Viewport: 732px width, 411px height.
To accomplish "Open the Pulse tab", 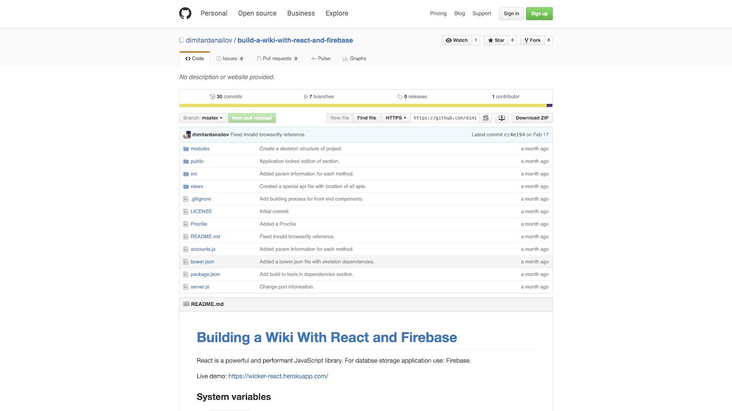I will [321, 59].
